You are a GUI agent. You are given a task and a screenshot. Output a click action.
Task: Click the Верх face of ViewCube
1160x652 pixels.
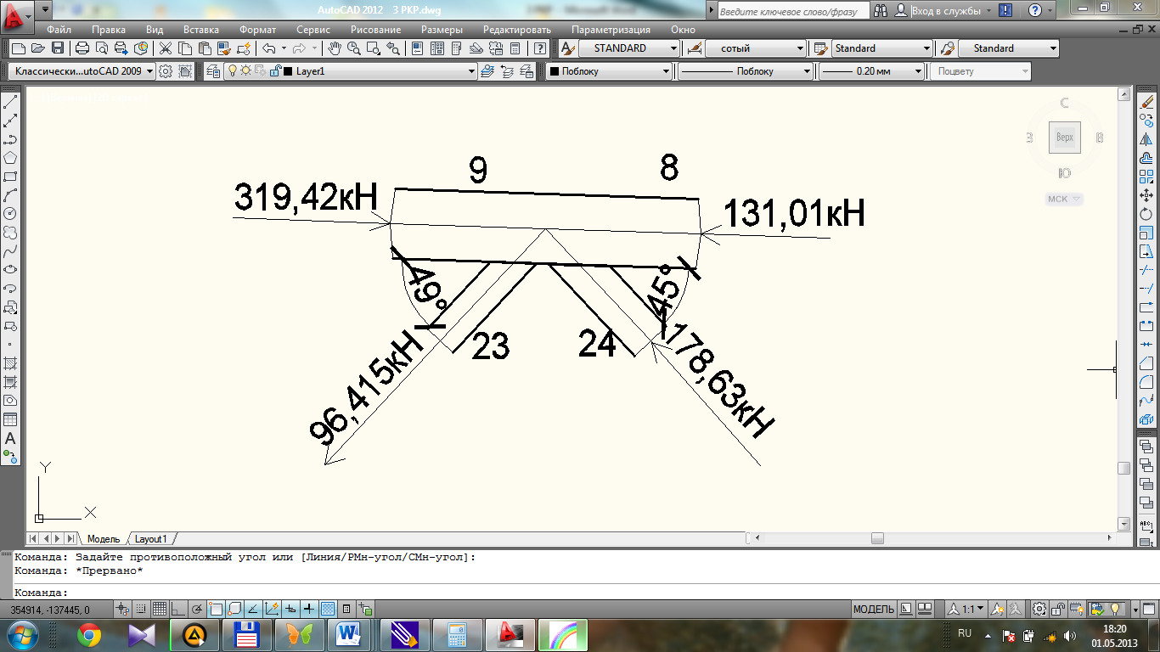tap(1065, 138)
